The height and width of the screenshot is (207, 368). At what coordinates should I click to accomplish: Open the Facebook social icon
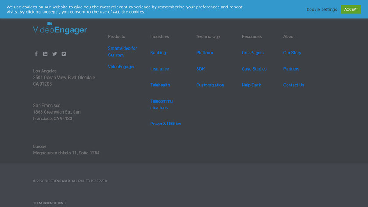[x=36, y=54]
